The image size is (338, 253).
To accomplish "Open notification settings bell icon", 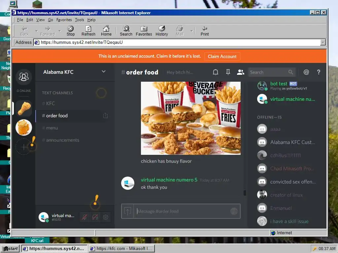I will 215,72.
